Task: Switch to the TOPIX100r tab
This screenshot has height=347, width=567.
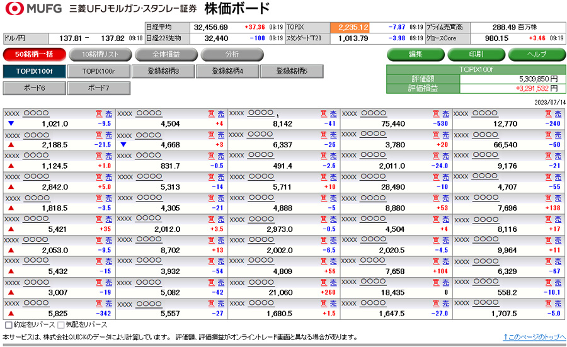Action: tap(98, 71)
